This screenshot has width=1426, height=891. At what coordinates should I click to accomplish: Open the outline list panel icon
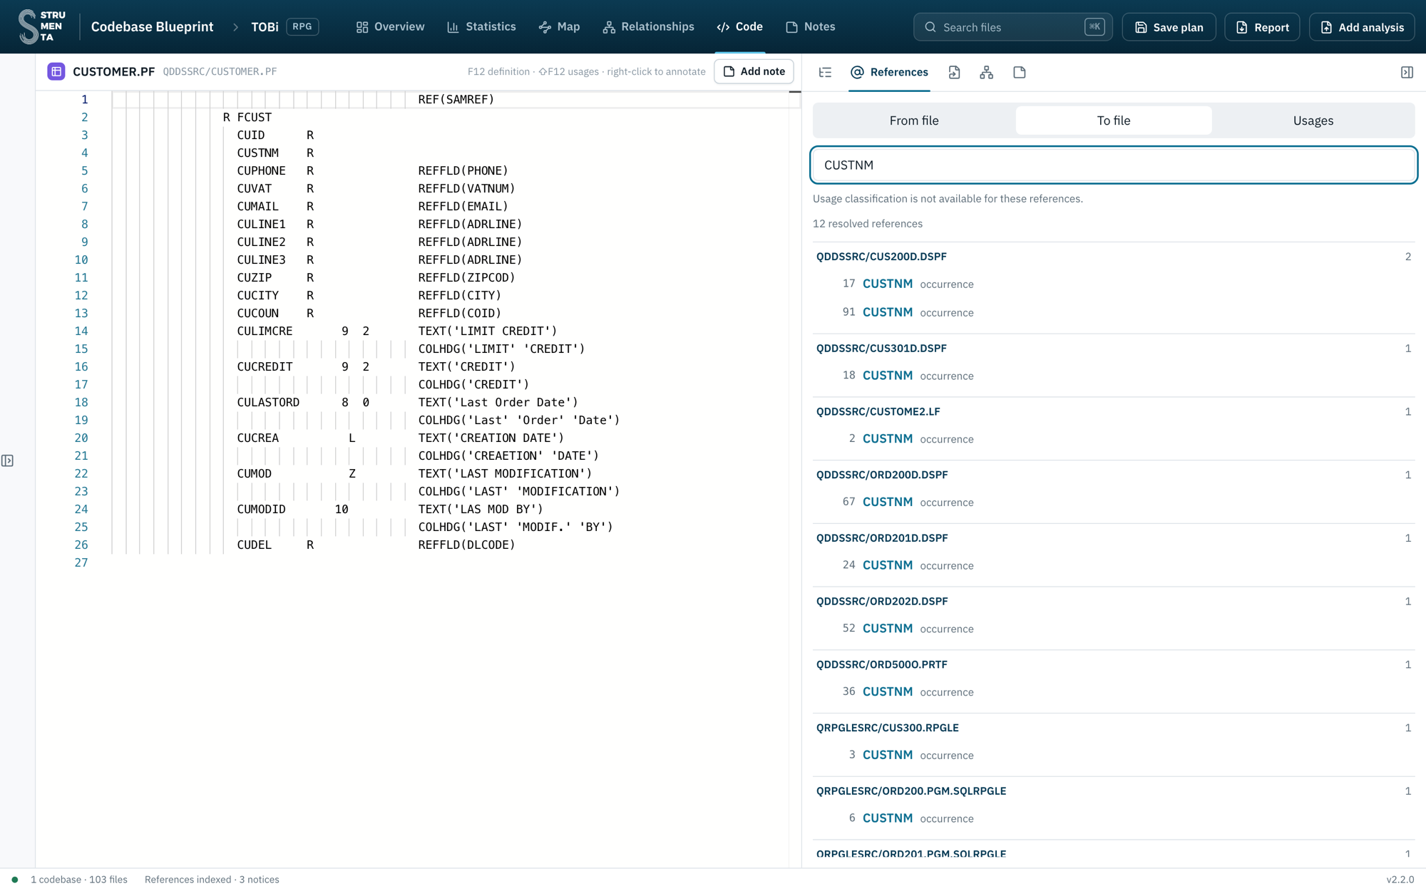[825, 72]
